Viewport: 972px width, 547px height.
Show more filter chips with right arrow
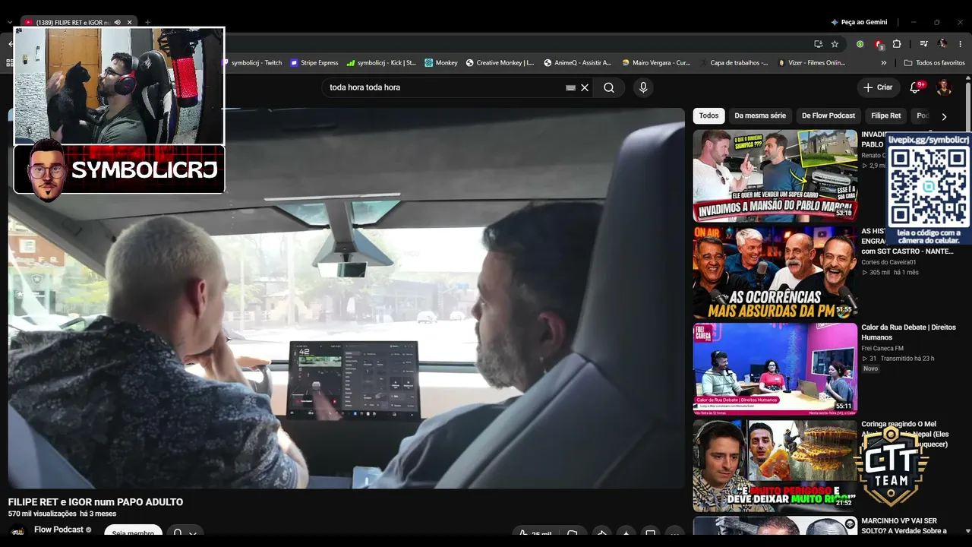[x=944, y=116]
